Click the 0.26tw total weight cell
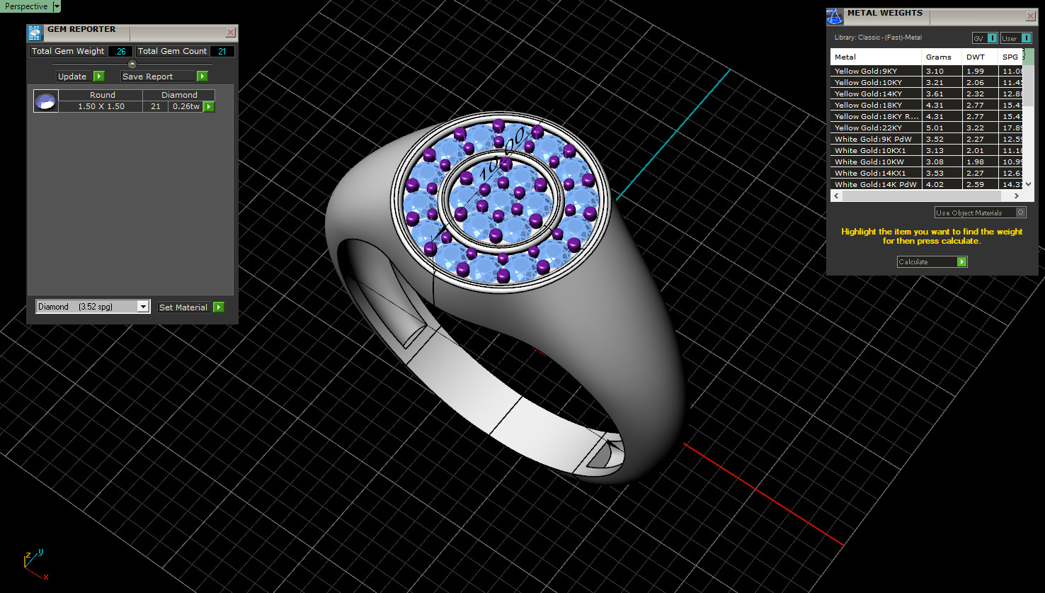 click(186, 106)
